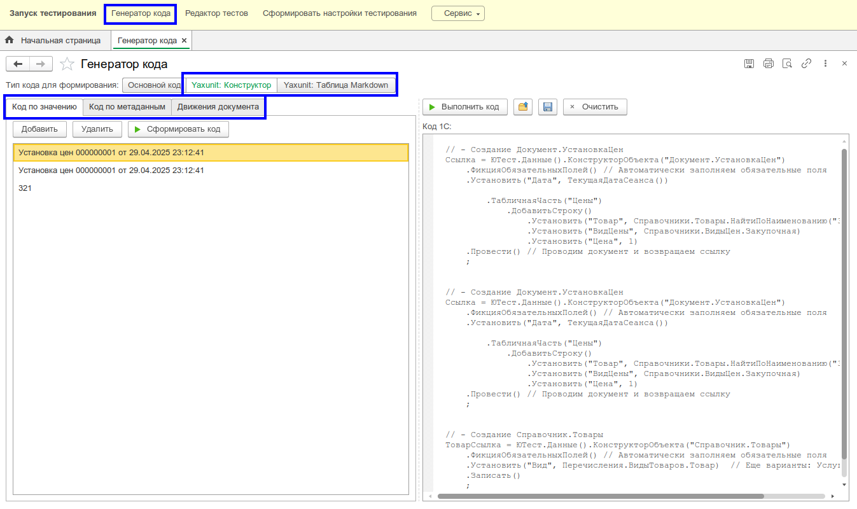Click the link icon to get a navigation link
Image resolution: width=857 pixels, height=509 pixels.
pyautogui.click(x=806, y=64)
